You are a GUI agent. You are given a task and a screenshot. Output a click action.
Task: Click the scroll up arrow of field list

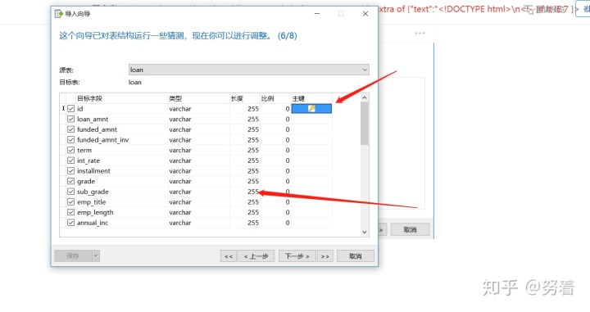(364, 97)
